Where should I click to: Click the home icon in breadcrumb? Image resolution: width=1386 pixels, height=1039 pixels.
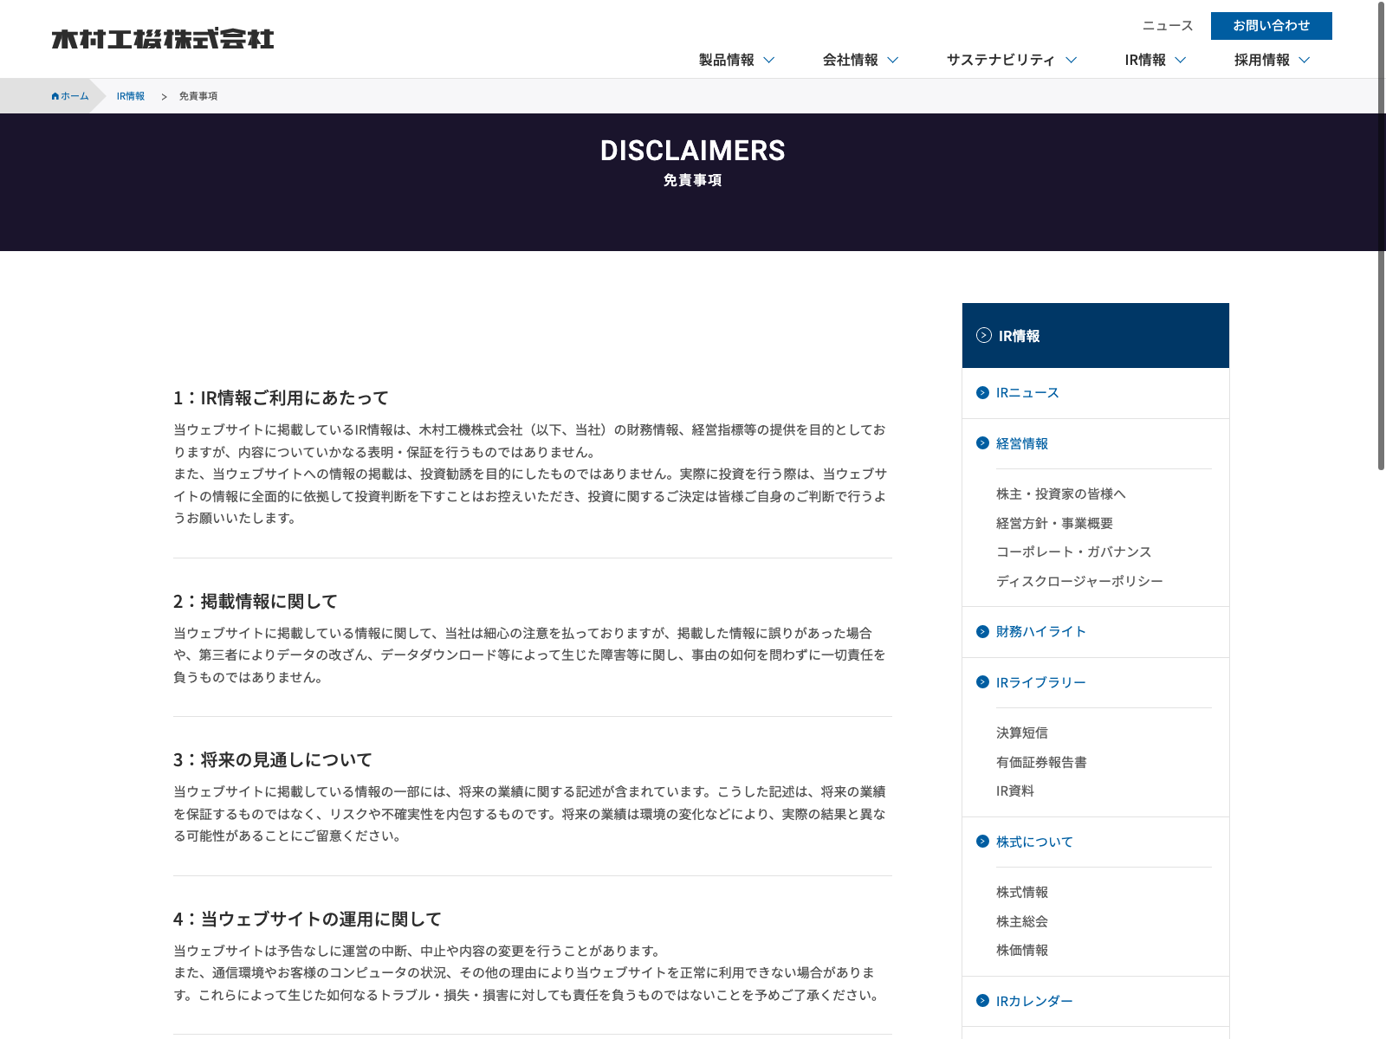55,96
